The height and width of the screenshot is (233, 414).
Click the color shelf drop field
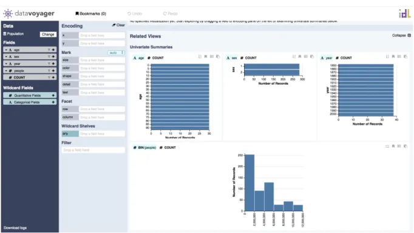(x=101, y=68)
